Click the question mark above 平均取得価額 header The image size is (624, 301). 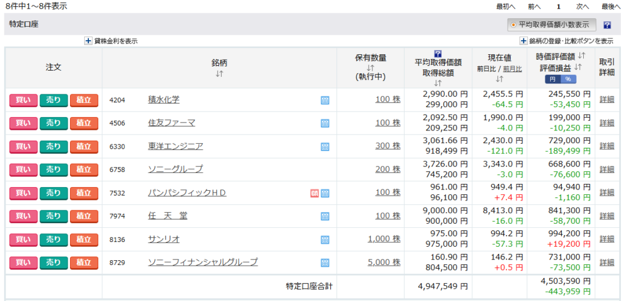438,54
